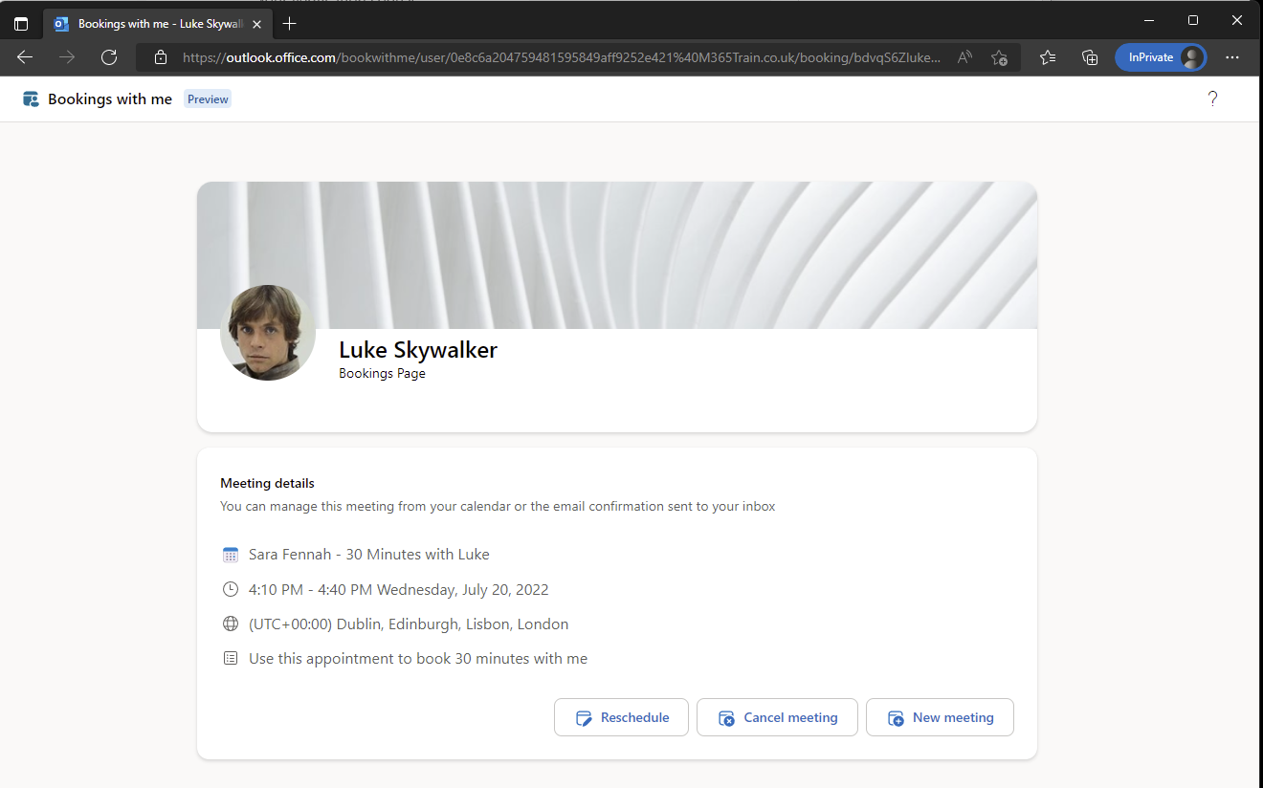Click the InPrivate profile button
This screenshot has width=1263, height=788.
pos(1161,57)
